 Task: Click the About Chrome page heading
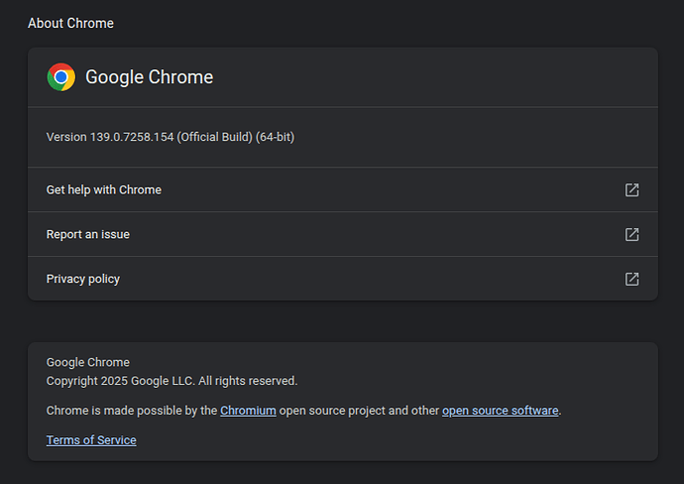pos(70,23)
